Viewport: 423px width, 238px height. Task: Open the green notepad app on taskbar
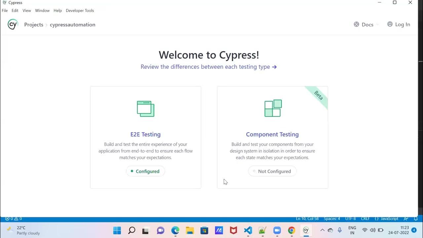[x=262, y=230]
